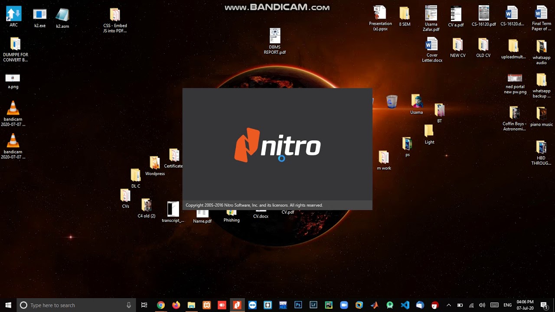Viewport: 555px width, 312px height.
Task: Select the DBMS REPORT.pdf file
Action: 275,42
